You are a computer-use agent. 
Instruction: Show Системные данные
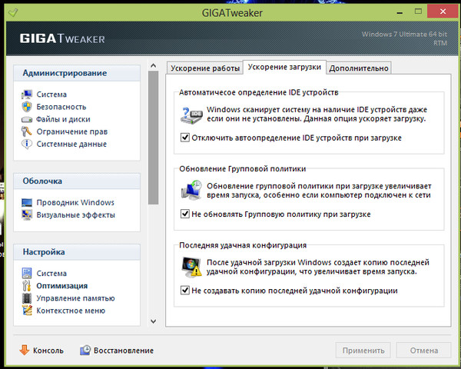[71, 144]
